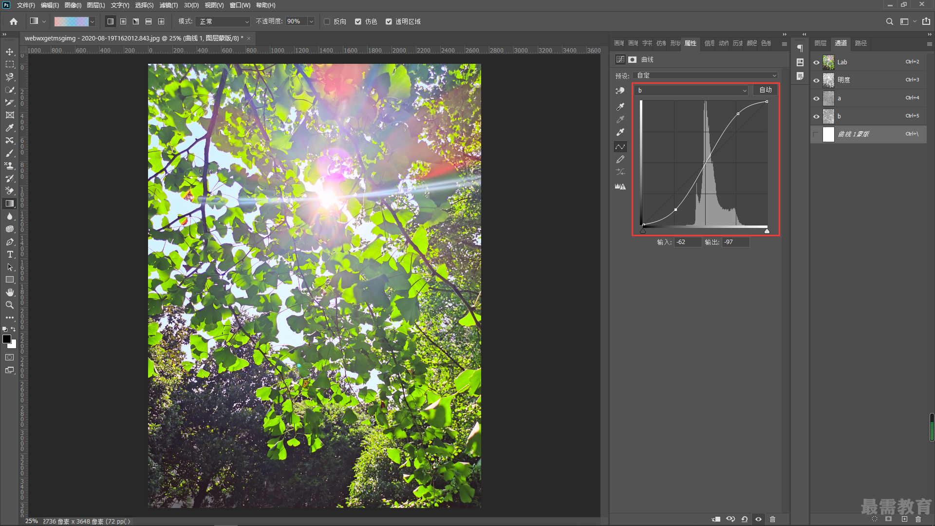Screen dimensions: 935x526
Task: Select the Frame tool
Action: pos(10,115)
